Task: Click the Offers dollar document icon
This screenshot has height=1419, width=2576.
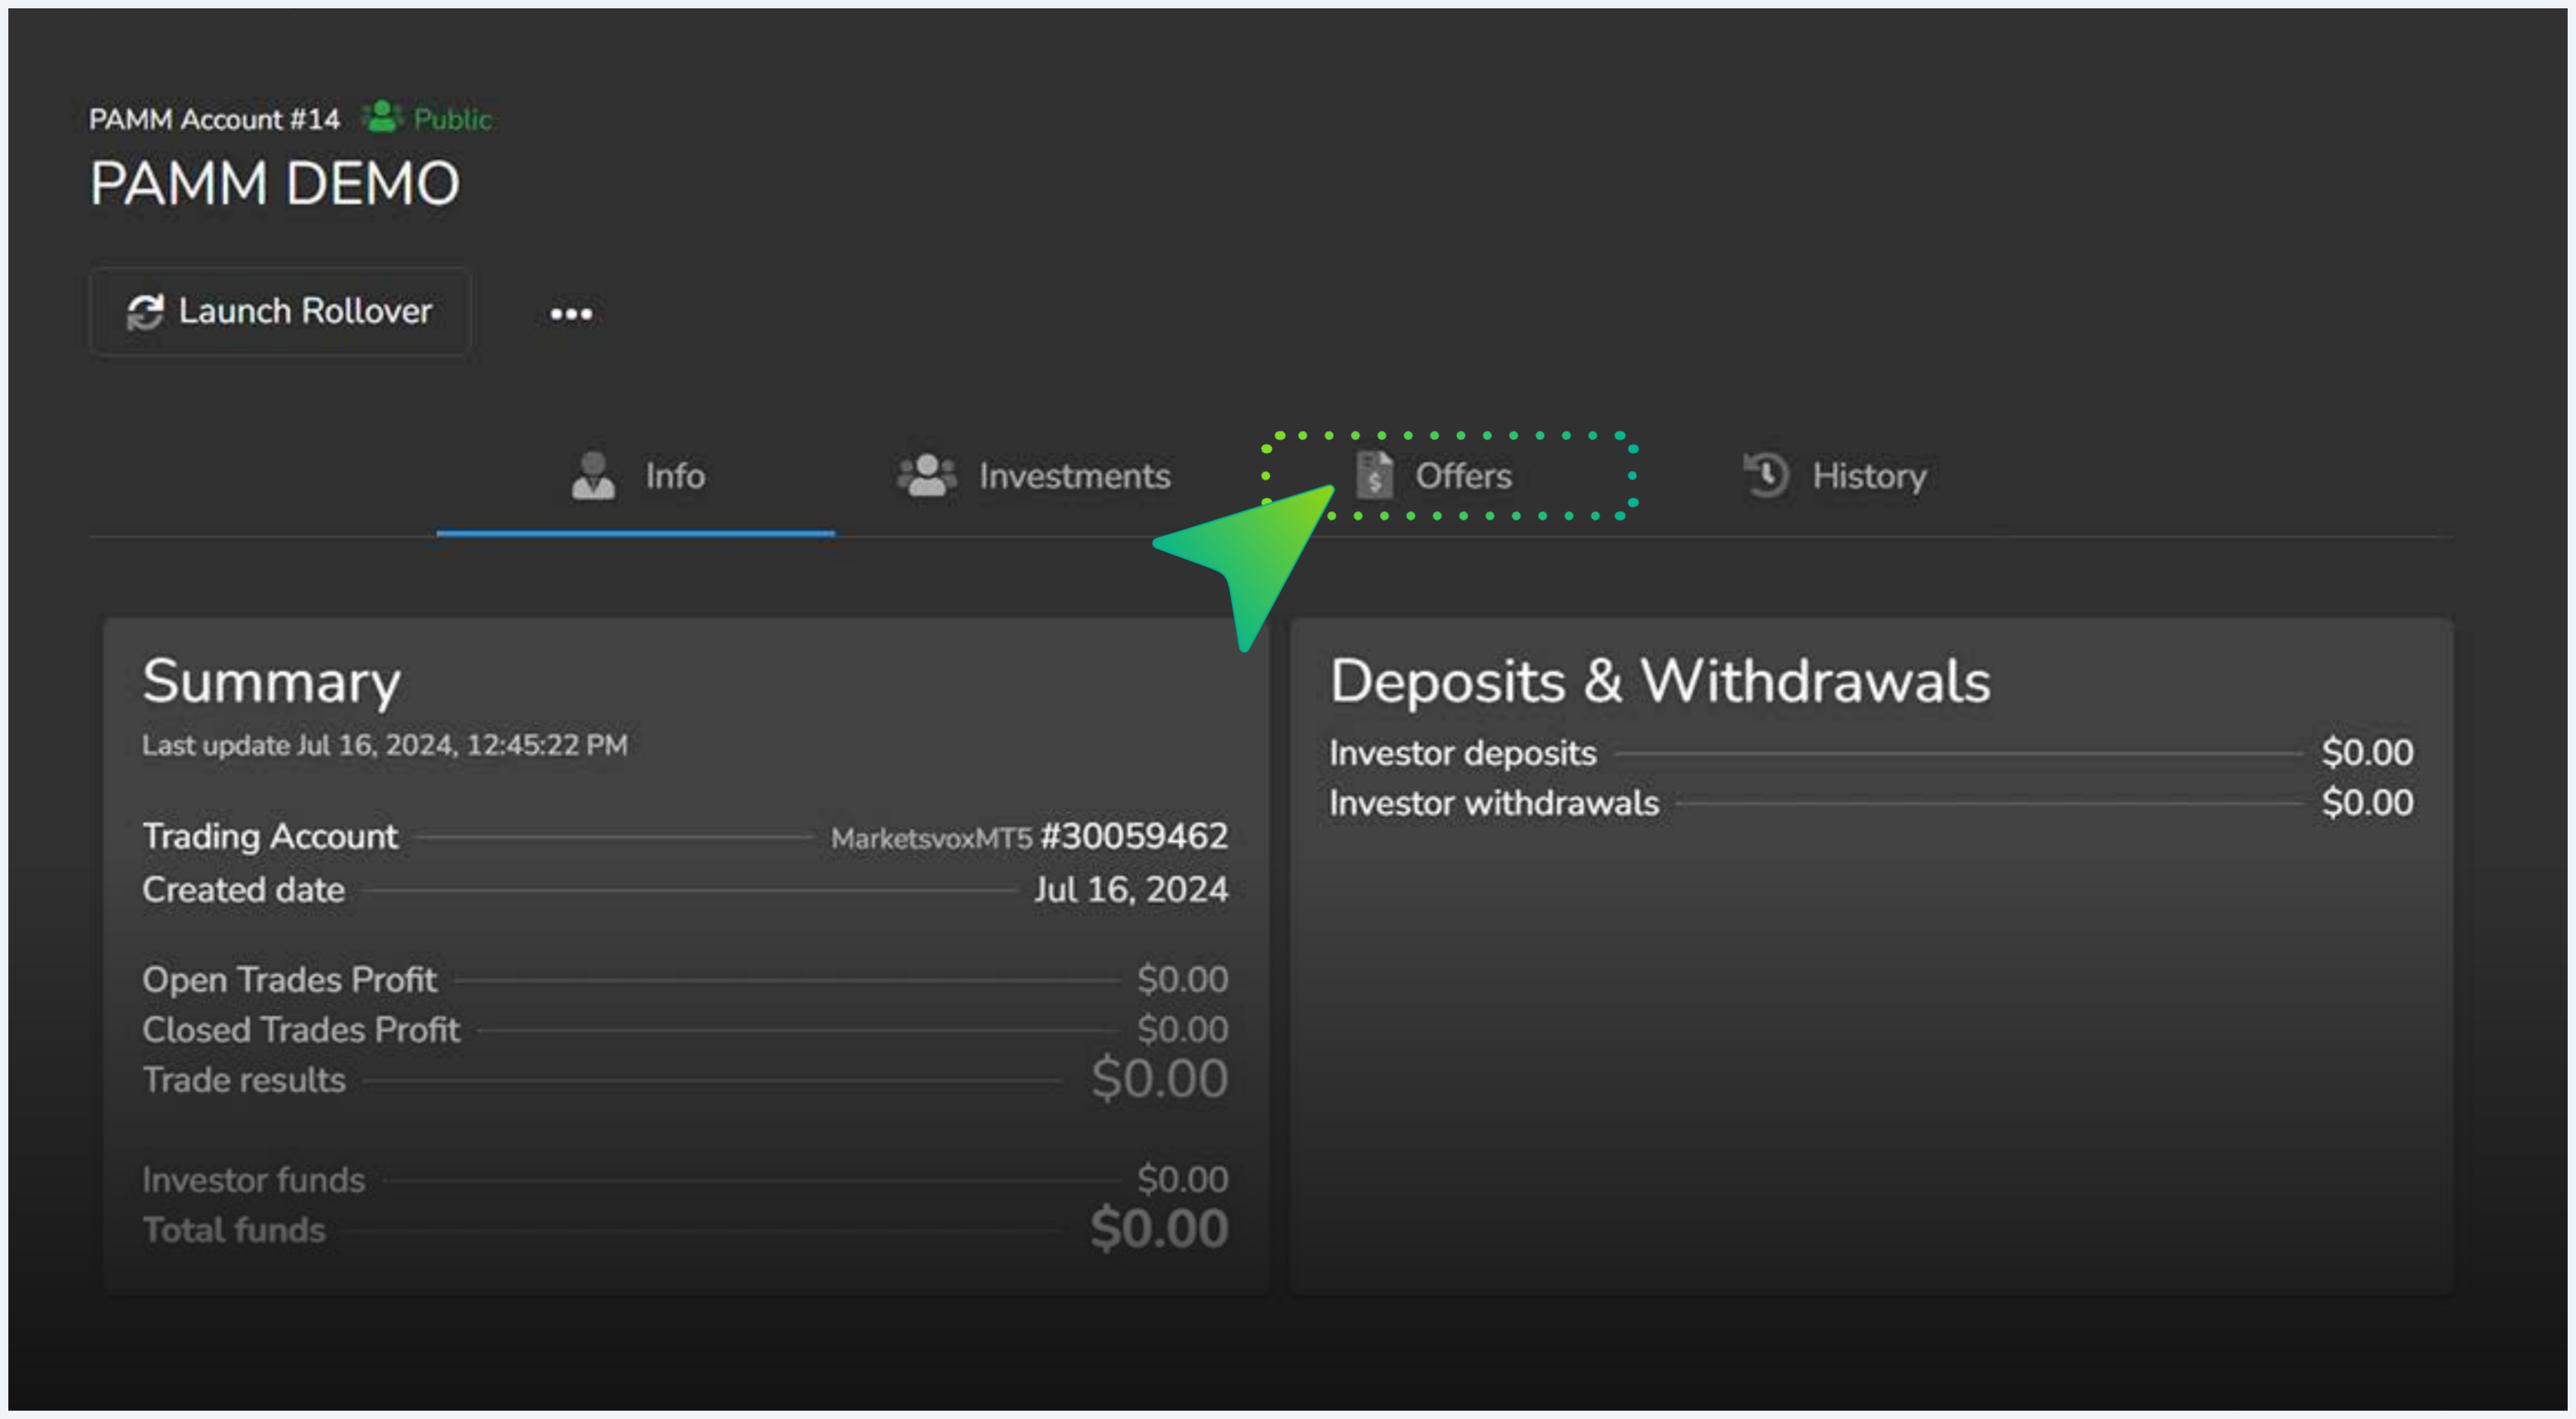Action: [x=1374, y=476]
